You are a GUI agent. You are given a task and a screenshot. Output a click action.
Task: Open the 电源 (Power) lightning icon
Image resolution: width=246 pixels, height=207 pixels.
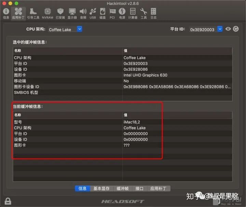[122, 13]
